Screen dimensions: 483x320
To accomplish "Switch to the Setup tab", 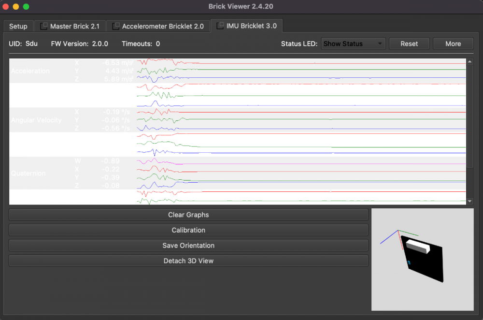I will 19,26.
